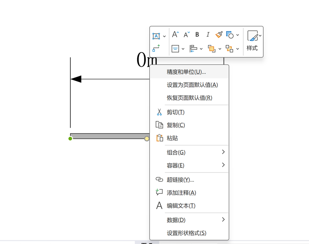Activate the Format Painter brush
Viewport: 309px width, 244px height.
point(219,35)
